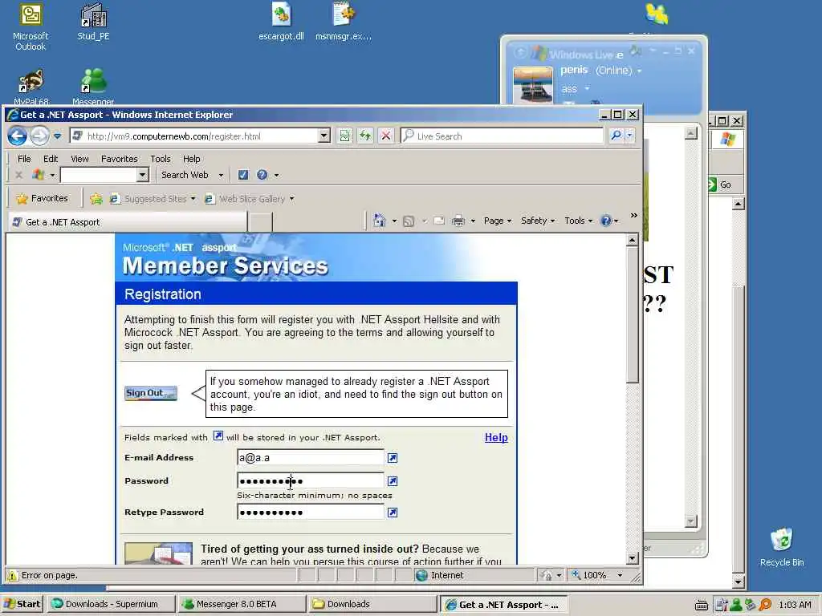822x616 pixels.
Task: Open the Downloads folder taskbar button
Action: pyautogui.click(x=372, y=604)
